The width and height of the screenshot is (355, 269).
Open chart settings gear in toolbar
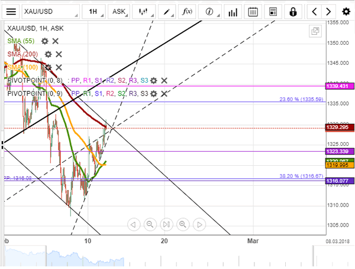click(x=346, y=12)
